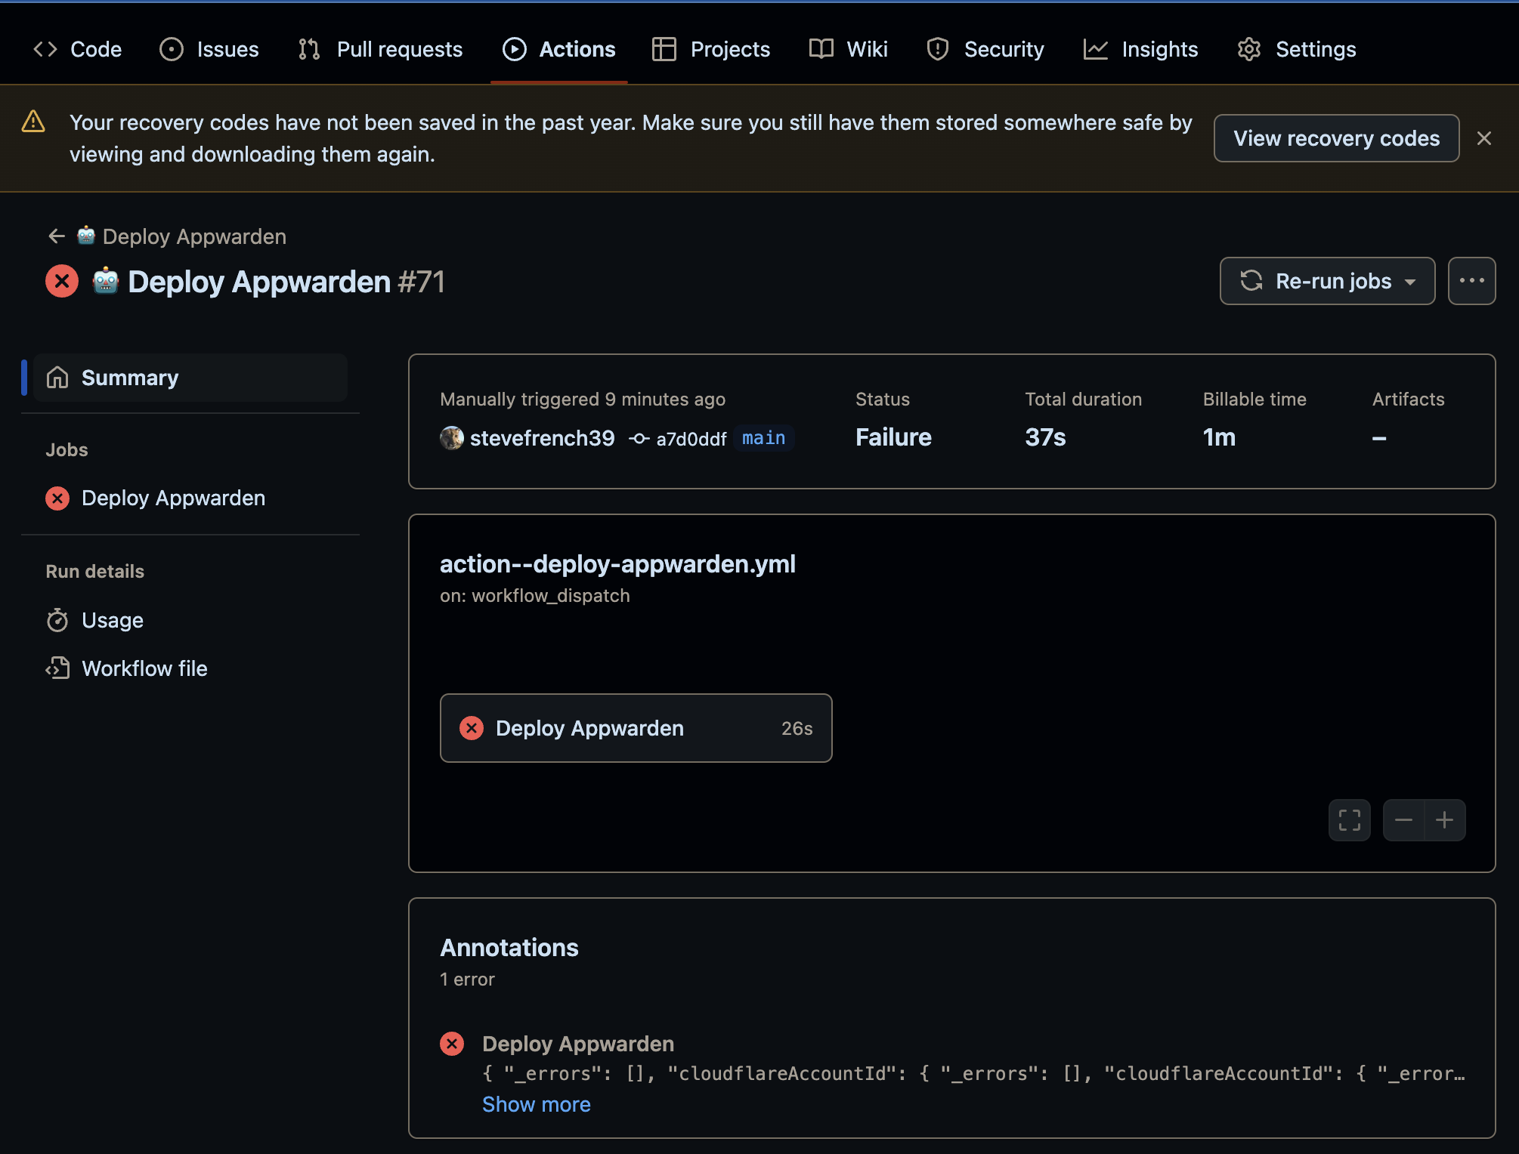Zoom in on the workflow graph

pyautogui.click(x=1445, y=820)
